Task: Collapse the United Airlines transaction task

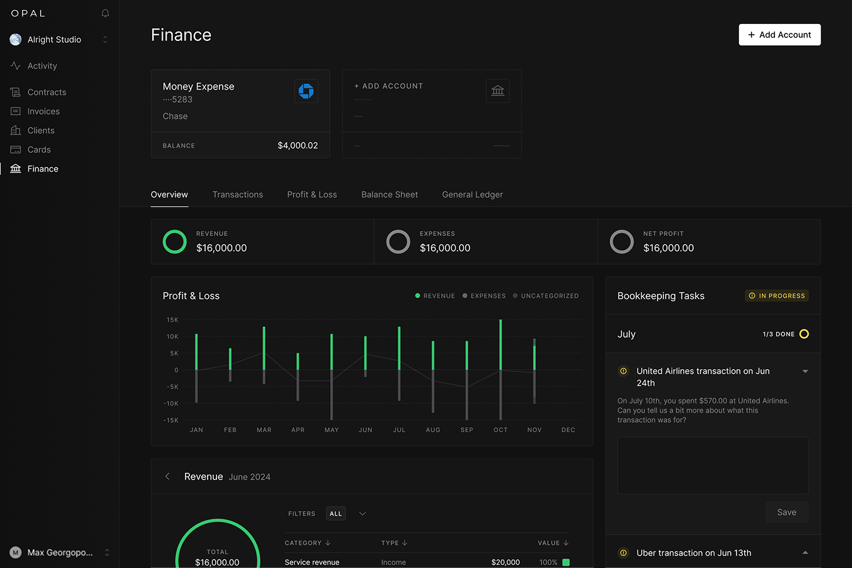Action: [x=805, y=372]
